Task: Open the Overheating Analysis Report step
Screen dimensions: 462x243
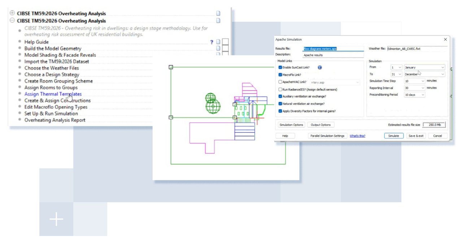Action: (x=55, y=120)
